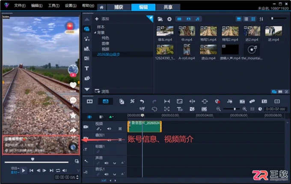Expand the 声音 track options chevron

pos(115,163)
